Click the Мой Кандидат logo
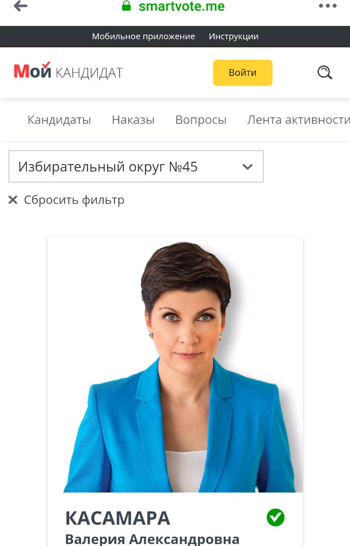Viewport: 350px width, 546px height. click(68, 72)
